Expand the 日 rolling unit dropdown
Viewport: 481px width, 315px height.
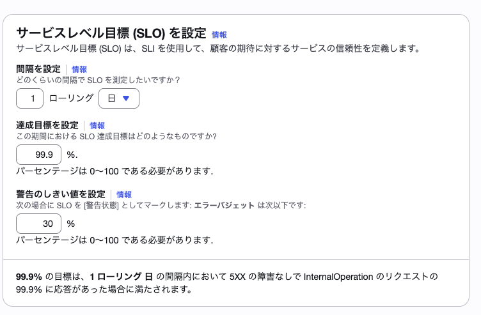[119, 98]
